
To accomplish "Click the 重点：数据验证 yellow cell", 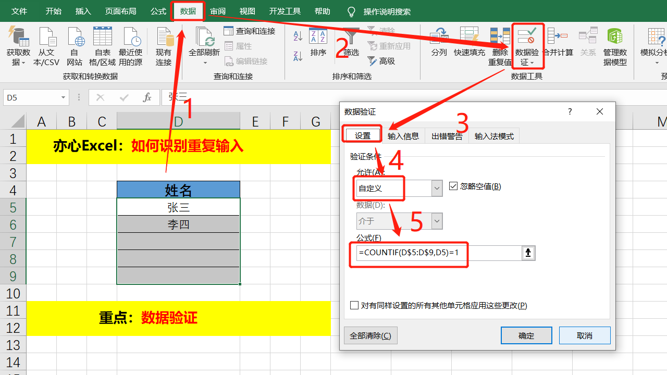I will point(179,318).
